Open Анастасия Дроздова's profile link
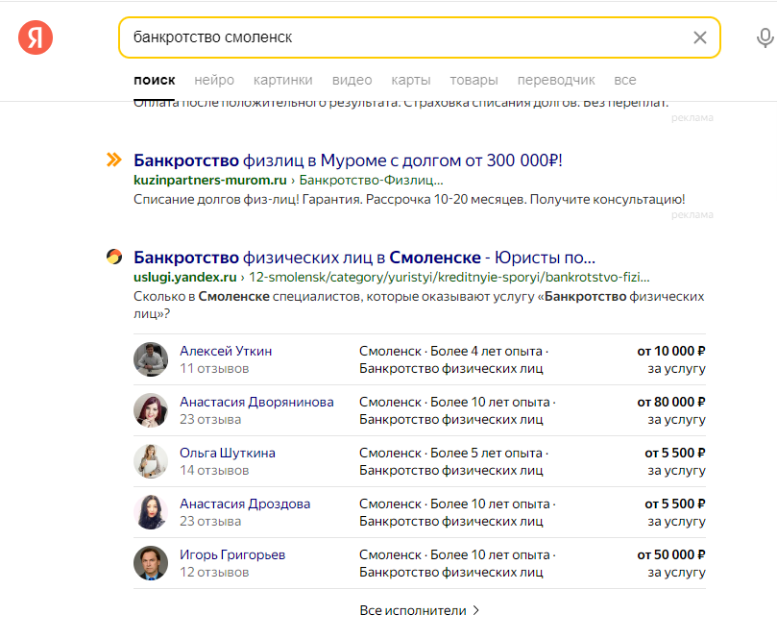Image resolution: width=777 pixels, height=639 pixels. [245, 504]
